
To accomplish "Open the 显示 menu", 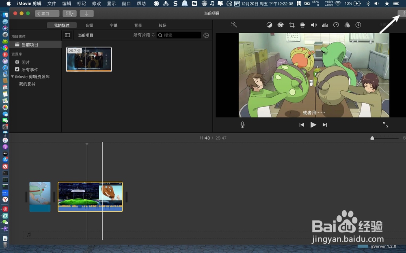I will click(111, 4).
